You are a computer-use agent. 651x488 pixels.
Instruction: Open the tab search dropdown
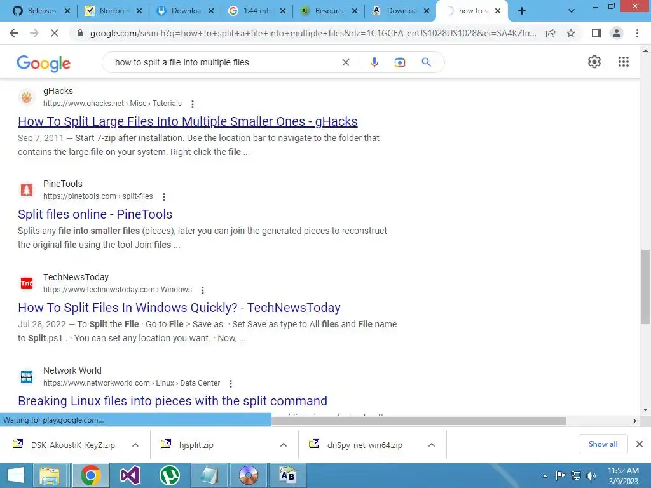point(572,11)
